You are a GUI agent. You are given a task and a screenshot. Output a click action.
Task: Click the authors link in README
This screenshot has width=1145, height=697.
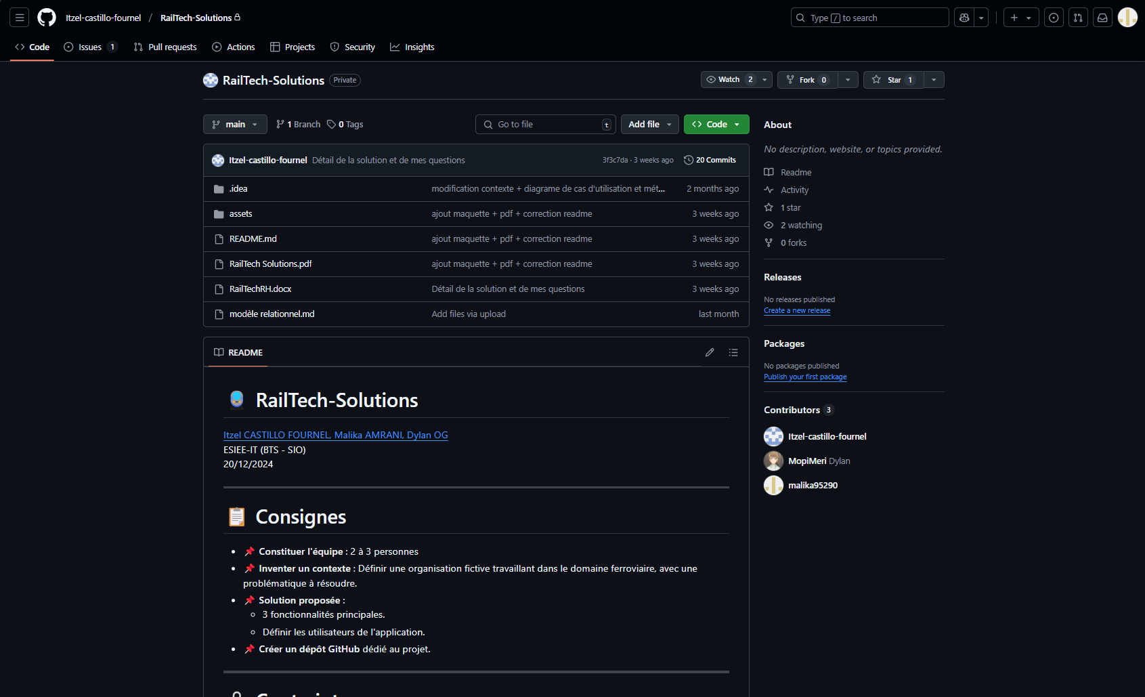pyautogui.click(x=336, y=436)
